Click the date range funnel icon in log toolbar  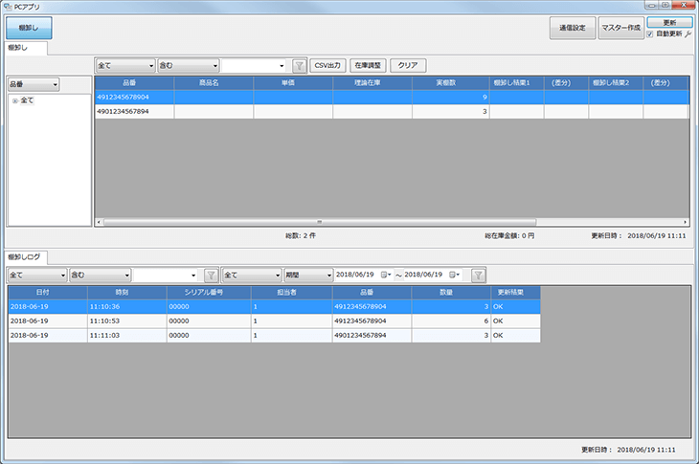478,275
